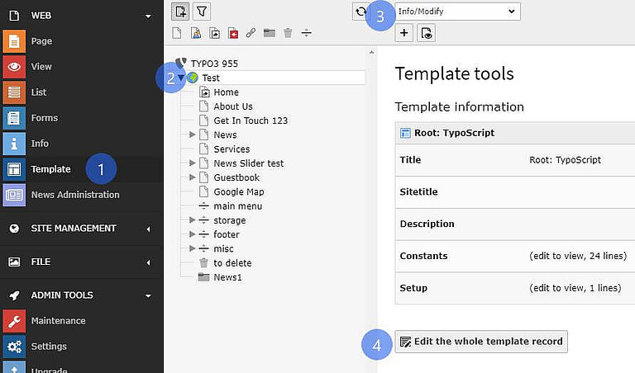The width and height of the screenshot is (635, 373).
Task: Click the recycler trash icon in toolbar
Action: (288, 33)
